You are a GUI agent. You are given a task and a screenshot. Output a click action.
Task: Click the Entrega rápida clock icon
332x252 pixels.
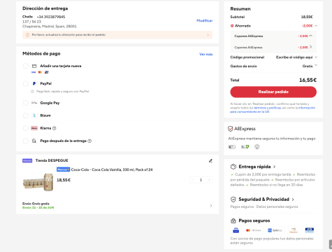[233, 167]
